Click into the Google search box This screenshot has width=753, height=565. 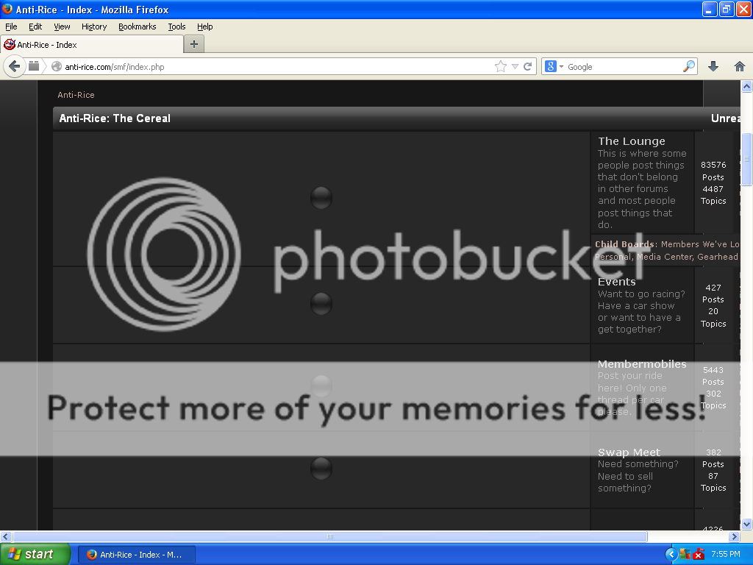pos(624,67)
